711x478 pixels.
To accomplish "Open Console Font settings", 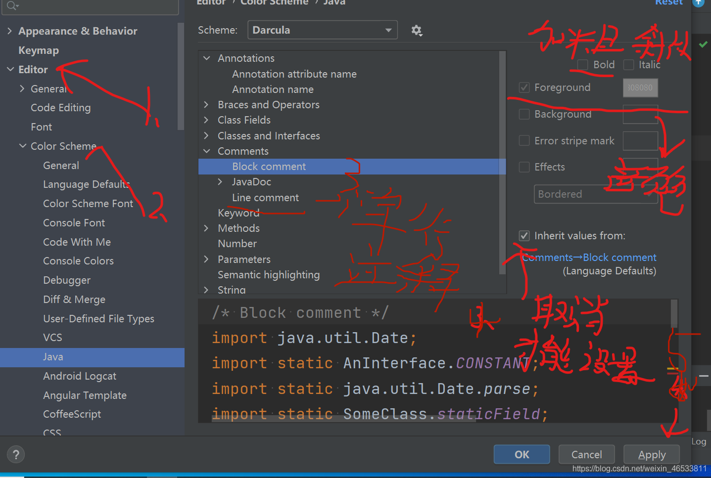I will 74,223.
